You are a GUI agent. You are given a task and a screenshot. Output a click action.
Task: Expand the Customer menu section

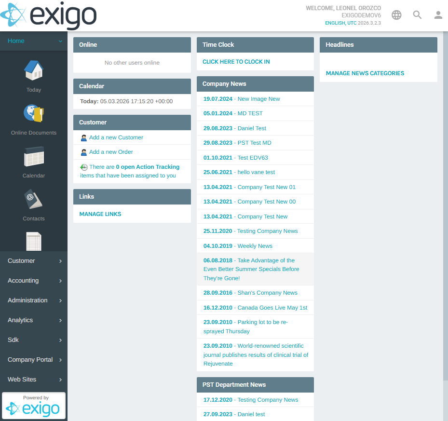(34, 260)
